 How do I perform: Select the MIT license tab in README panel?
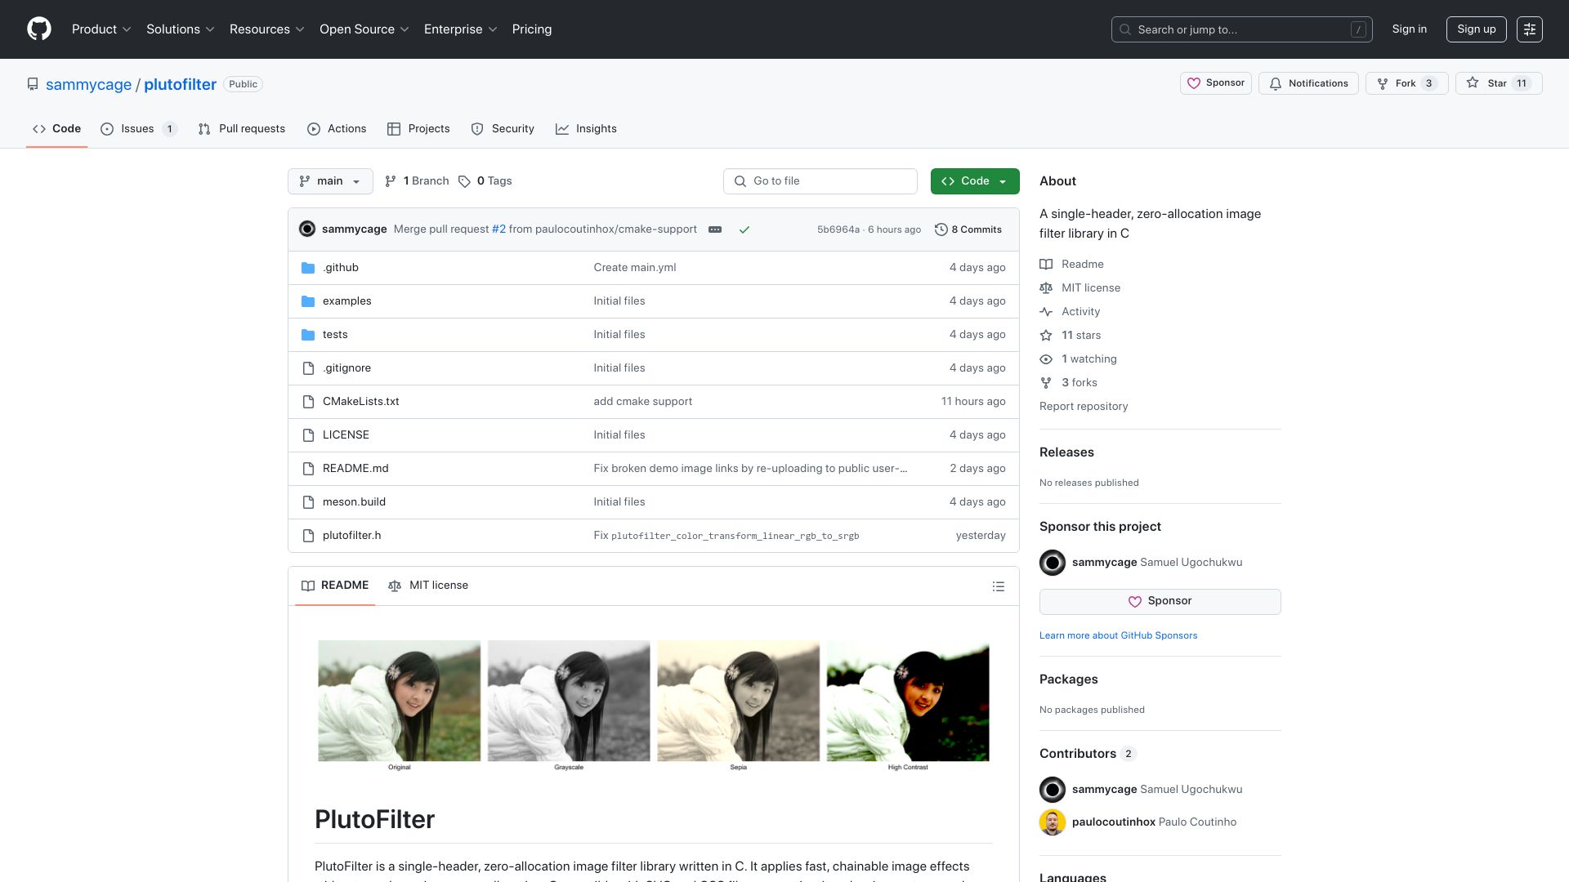pos(428,586)
